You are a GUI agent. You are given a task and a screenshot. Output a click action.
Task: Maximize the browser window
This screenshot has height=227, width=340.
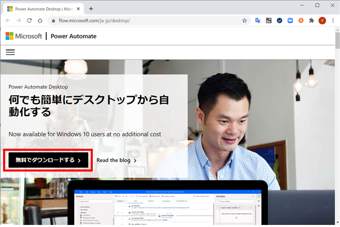tap(317, 5)
